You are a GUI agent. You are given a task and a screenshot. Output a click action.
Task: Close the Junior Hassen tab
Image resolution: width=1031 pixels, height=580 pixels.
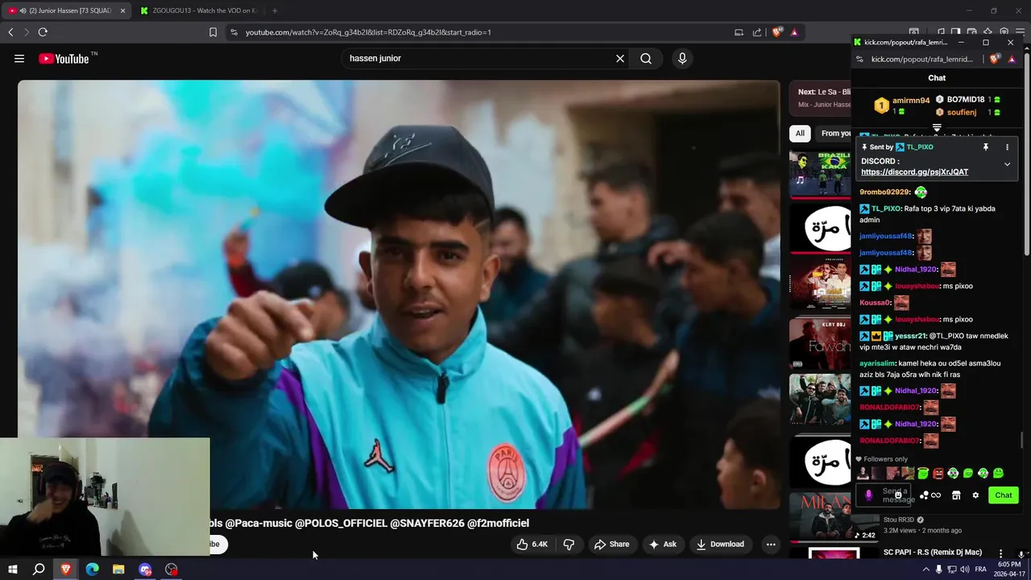(x=122, y=10)
